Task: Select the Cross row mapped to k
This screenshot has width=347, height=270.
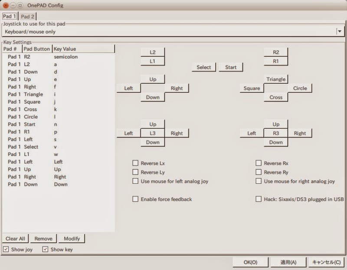Action: coord(59,110)
